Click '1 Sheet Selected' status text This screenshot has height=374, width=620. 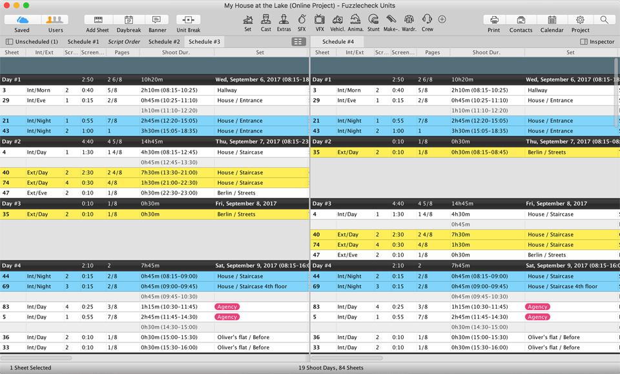pyautogui.click(x=30, y=368)
